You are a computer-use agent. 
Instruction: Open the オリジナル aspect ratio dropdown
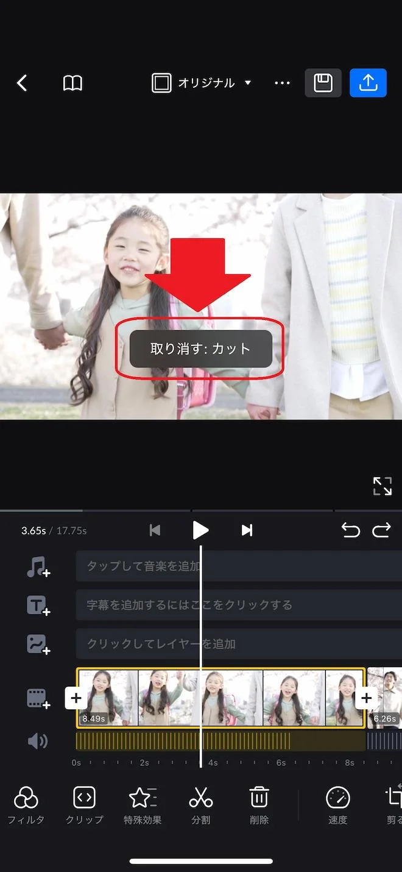click(x=202, y=83)
